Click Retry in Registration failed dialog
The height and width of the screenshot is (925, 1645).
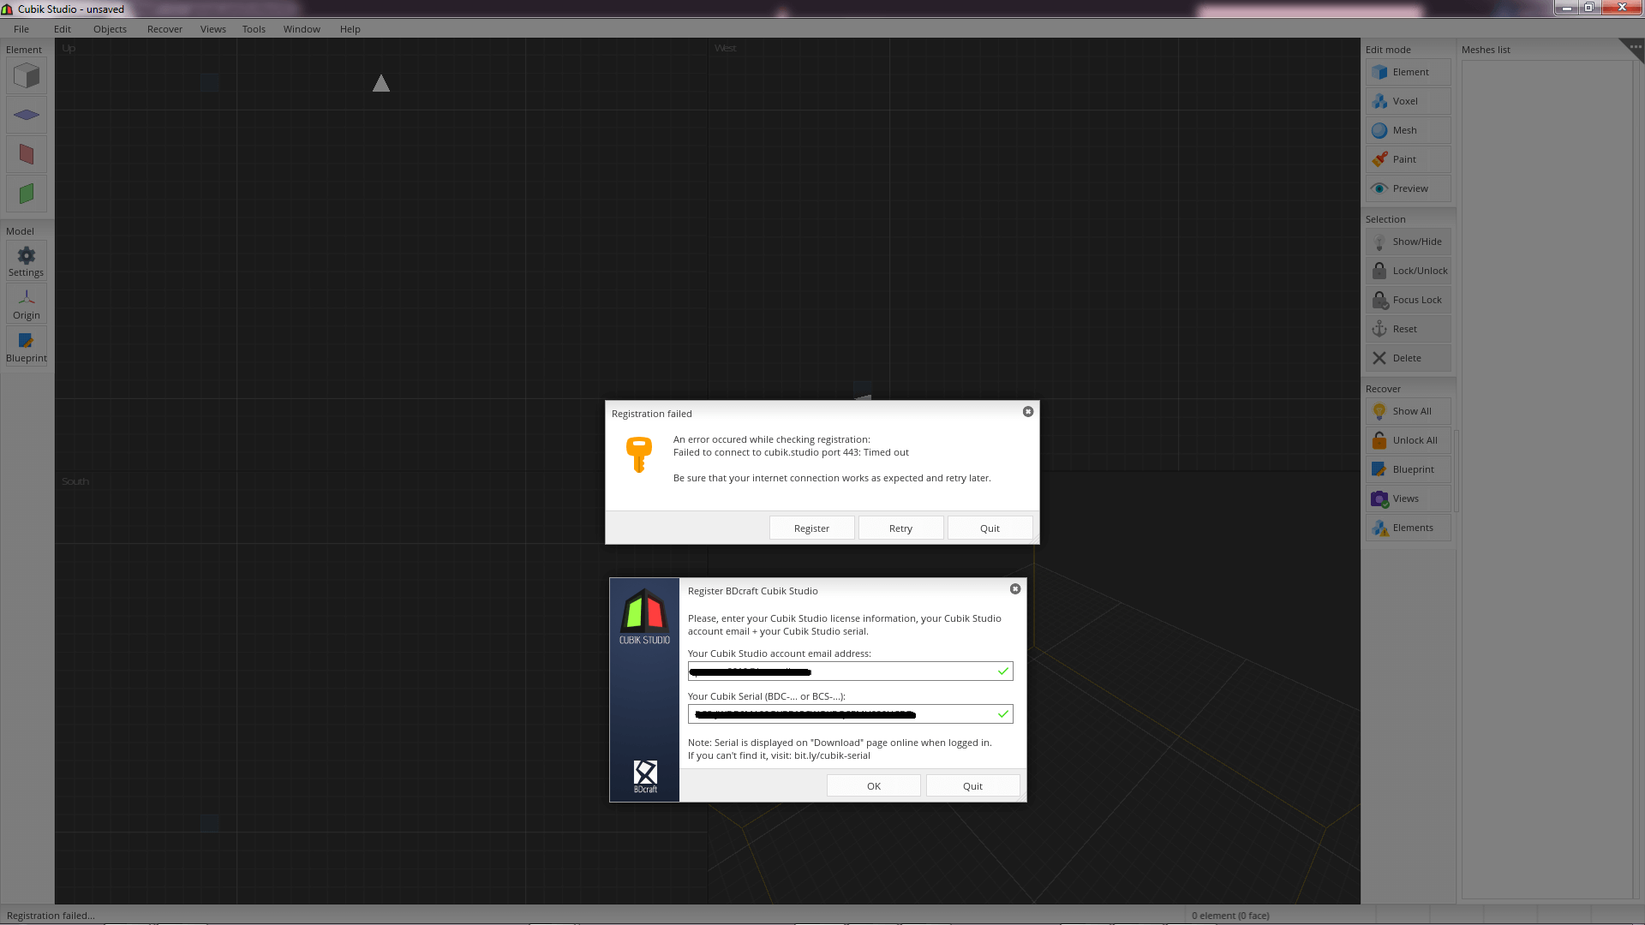pyautogui.click(x=900, y=528)
